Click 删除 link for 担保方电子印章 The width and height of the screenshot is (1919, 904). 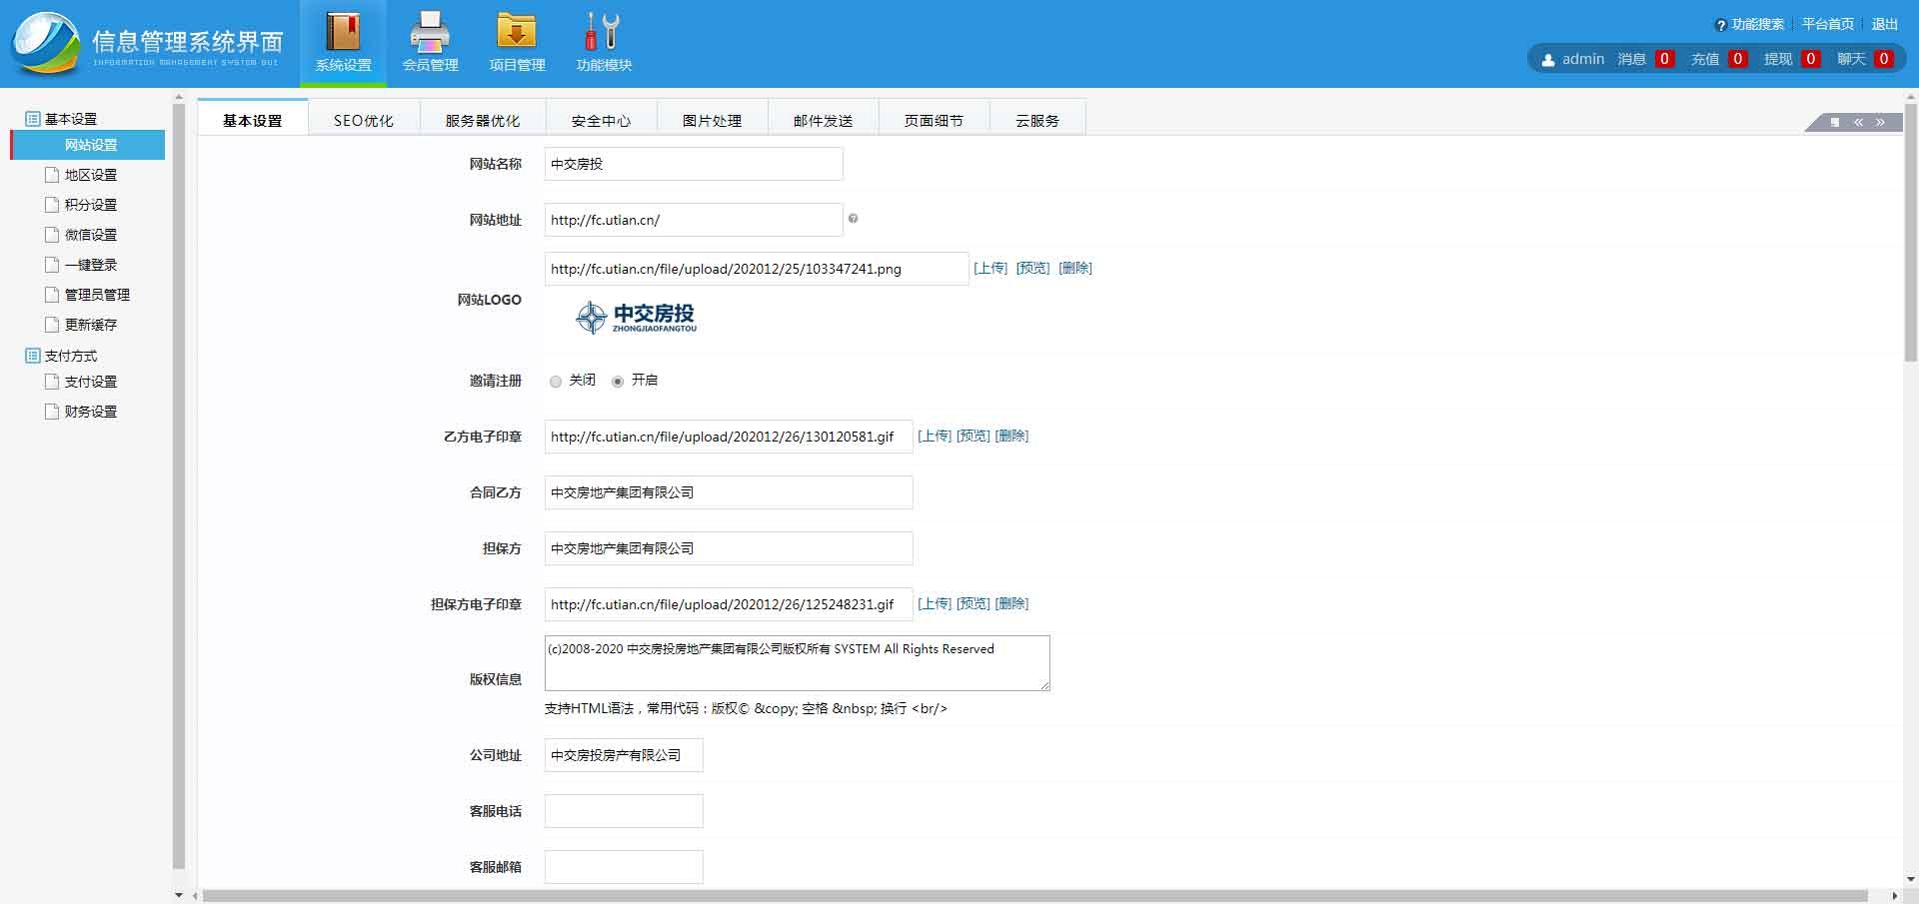coord(1011,603)
